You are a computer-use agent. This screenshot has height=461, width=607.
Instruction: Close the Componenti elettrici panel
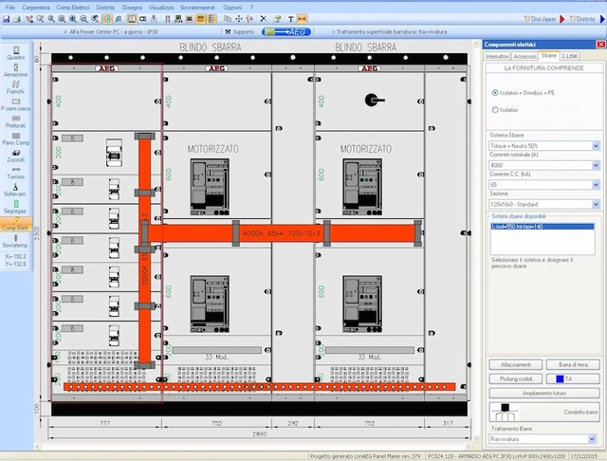click(600, 45)
